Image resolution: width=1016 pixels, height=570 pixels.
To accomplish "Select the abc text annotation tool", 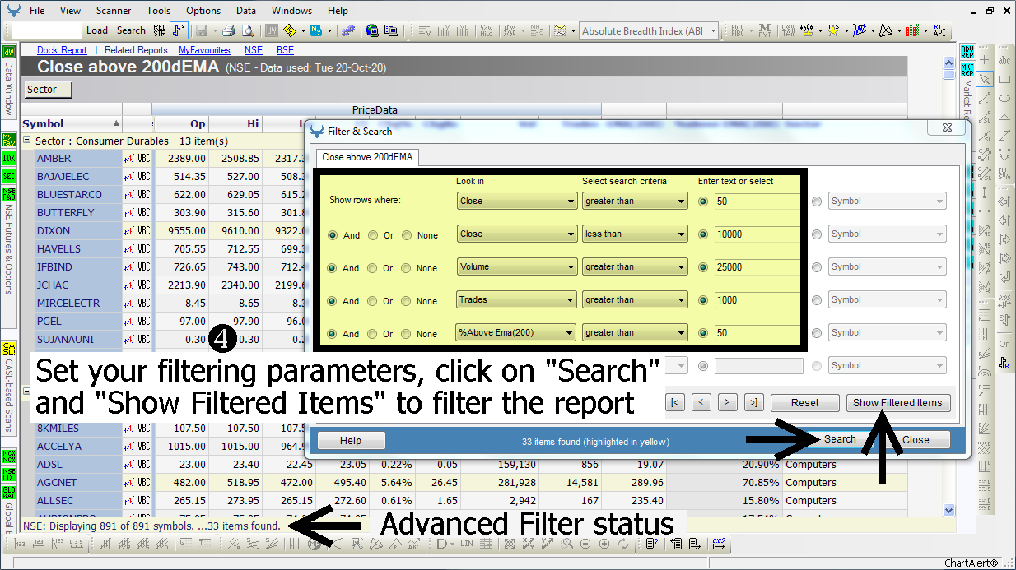I will 1004,60.
